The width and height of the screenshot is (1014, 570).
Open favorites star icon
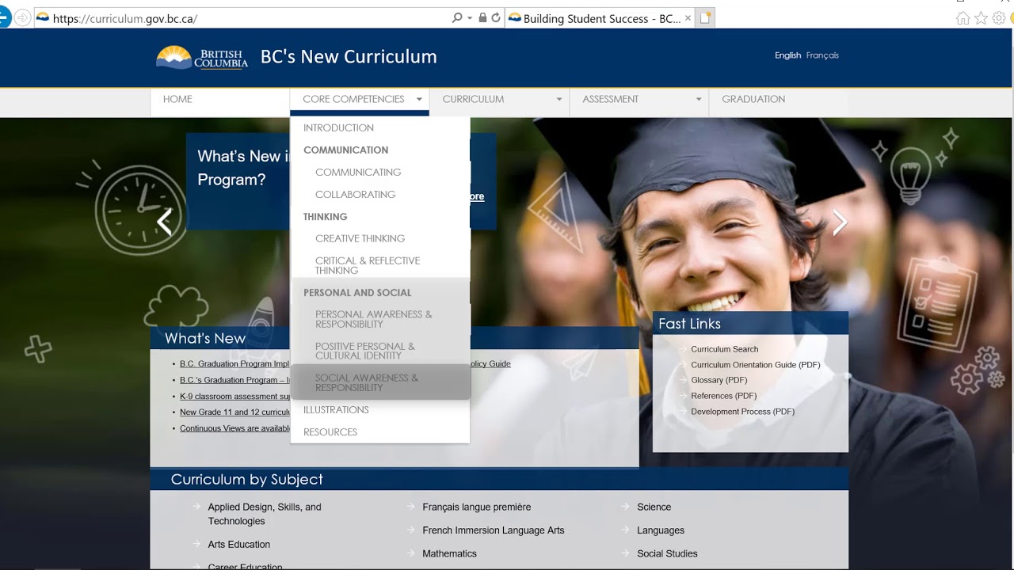(982, 18)
